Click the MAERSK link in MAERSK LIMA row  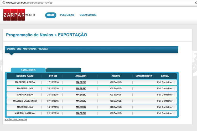[x=81, y=107]
